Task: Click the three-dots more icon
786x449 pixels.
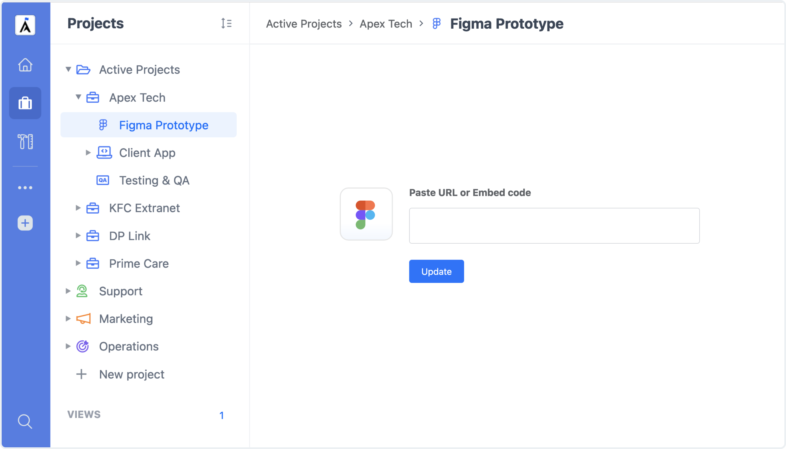Action: pyautogui.click(x=25, y=187)
